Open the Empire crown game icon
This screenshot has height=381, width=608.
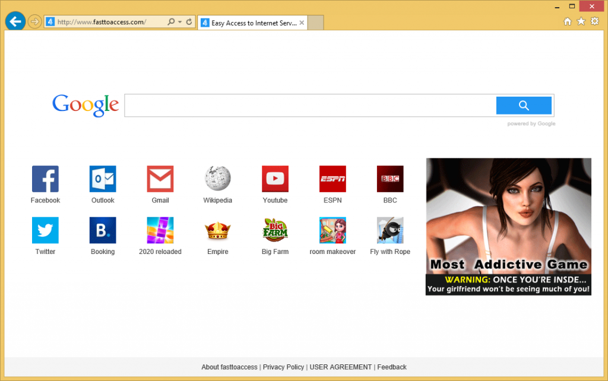click(x=218, y=230)
